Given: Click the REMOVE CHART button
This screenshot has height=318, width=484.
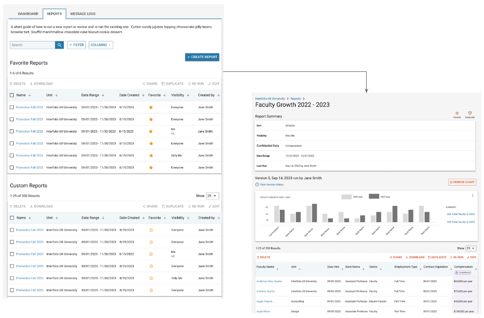Looking at the screenshot, I should click(462, 182).
